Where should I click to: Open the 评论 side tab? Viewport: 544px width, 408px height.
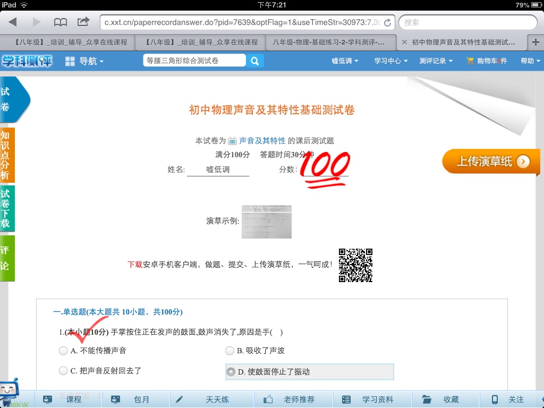[7, 258]
